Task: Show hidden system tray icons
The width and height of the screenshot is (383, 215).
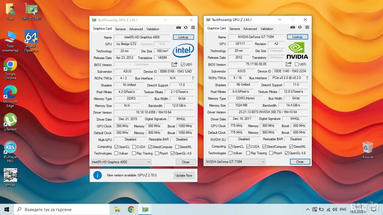Action: tap(308, 209)
